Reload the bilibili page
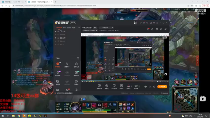The width and height of the screenshot is (210, 118). click(9, 6)
